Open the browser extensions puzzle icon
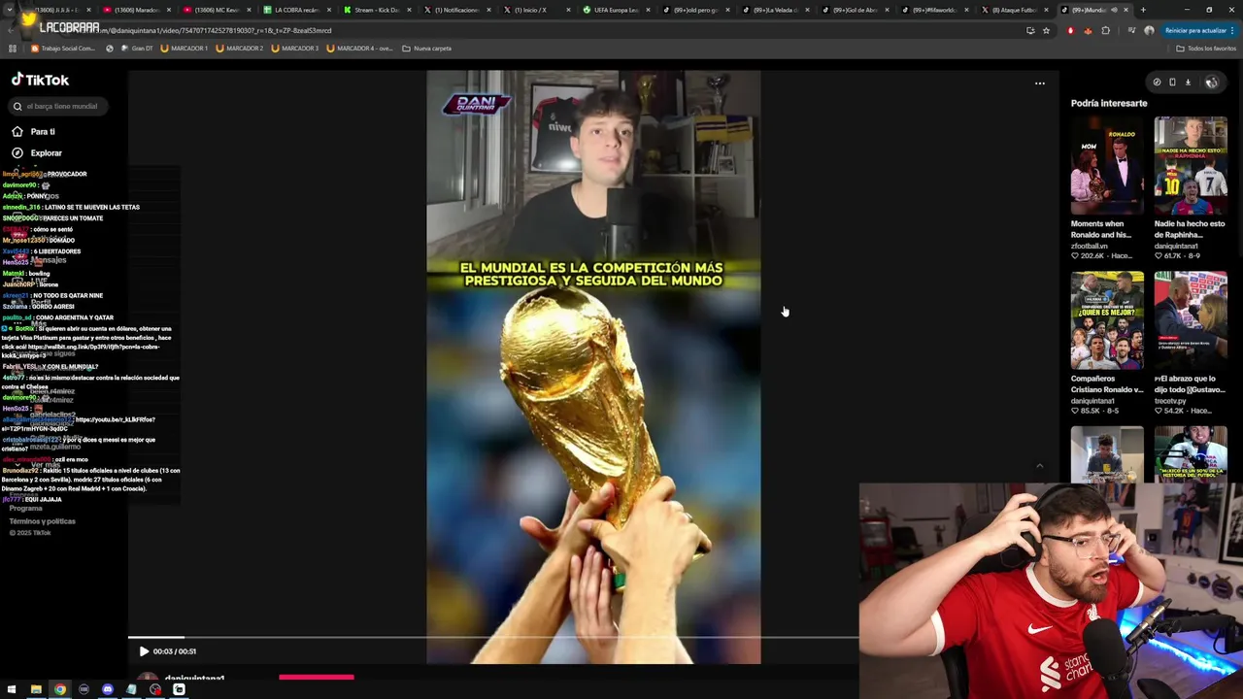The height and width of the screenshot is (699, 1243). pos(1105,30)
